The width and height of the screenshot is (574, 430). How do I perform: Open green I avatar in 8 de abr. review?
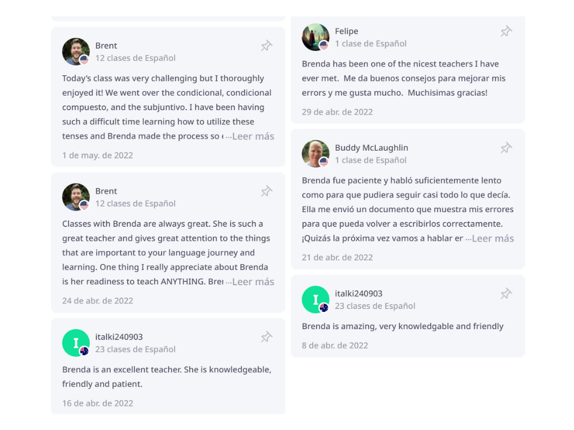pos(316,299)
